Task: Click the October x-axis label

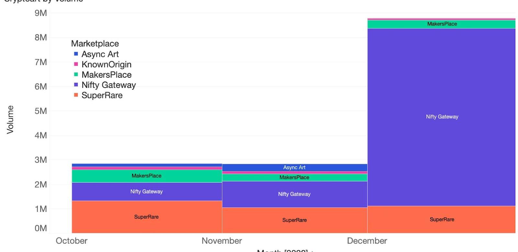Action: click(72, 241)
